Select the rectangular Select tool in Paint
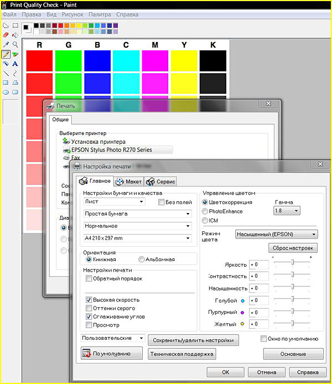 click(x=15, y=25)
